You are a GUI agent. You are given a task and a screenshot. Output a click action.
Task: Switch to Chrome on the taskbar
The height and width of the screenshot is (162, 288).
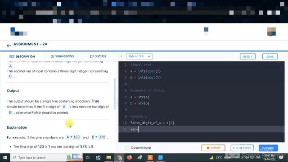pyautogui.click(x=119, y=157)
